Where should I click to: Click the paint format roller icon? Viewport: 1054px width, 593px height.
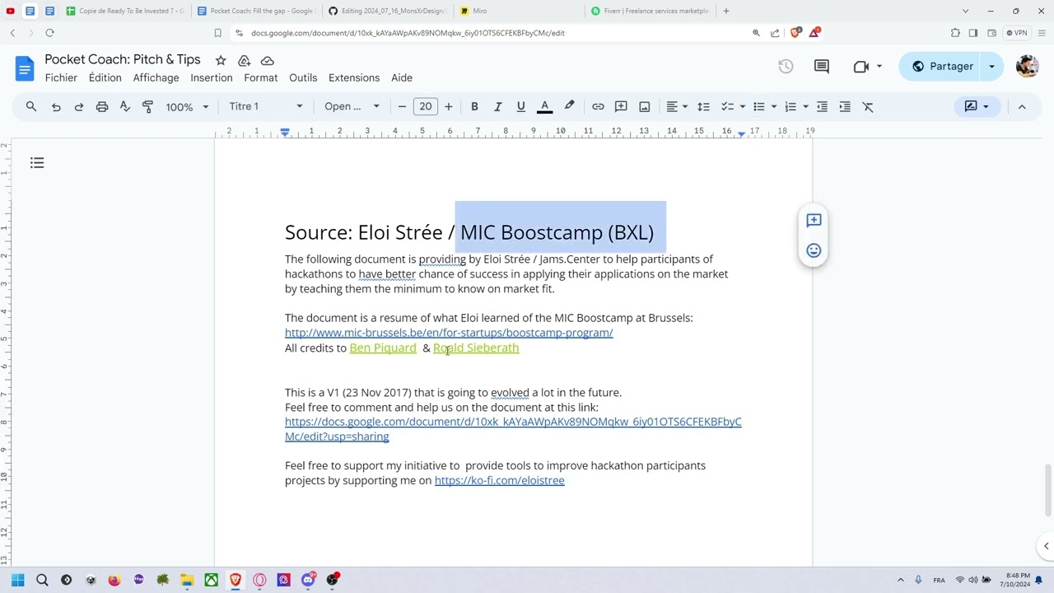(x=148, y=106)
